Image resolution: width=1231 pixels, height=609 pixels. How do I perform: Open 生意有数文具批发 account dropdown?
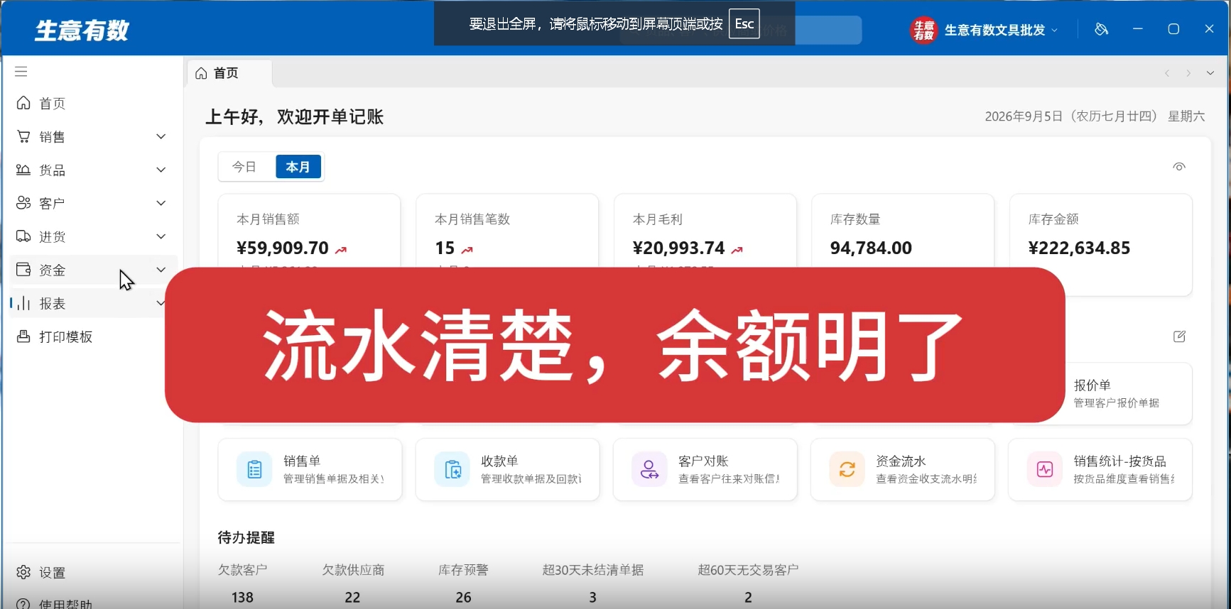[985, 30]
